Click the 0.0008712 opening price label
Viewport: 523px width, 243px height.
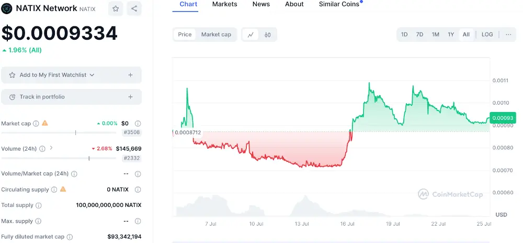pos(187,132)
